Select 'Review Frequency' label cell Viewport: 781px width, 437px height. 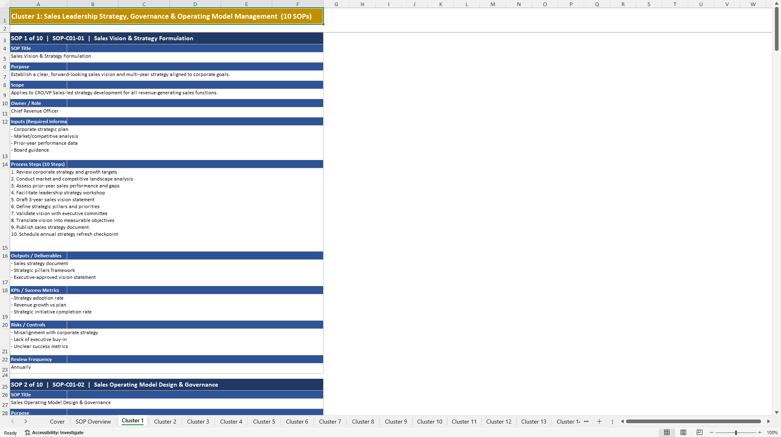pos(38,359)
